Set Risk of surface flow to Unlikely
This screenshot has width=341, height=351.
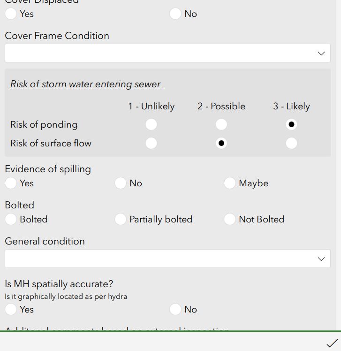(x=151, y=143)
